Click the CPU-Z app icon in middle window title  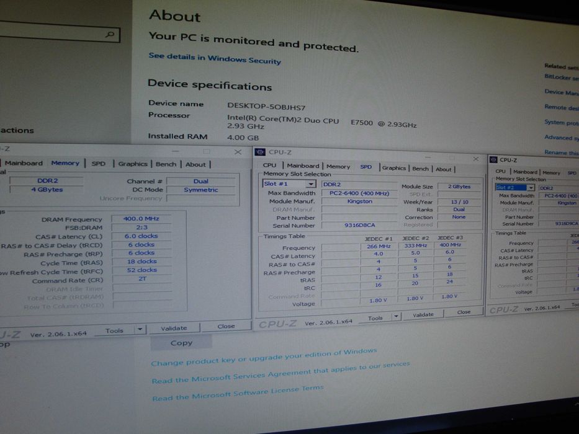(x=260, y=152)
